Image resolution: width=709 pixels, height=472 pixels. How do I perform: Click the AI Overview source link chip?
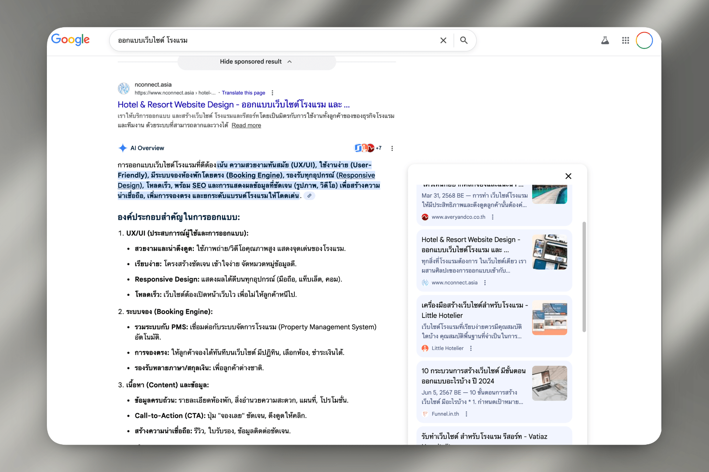pyautogui.click(x=309, y=196)
